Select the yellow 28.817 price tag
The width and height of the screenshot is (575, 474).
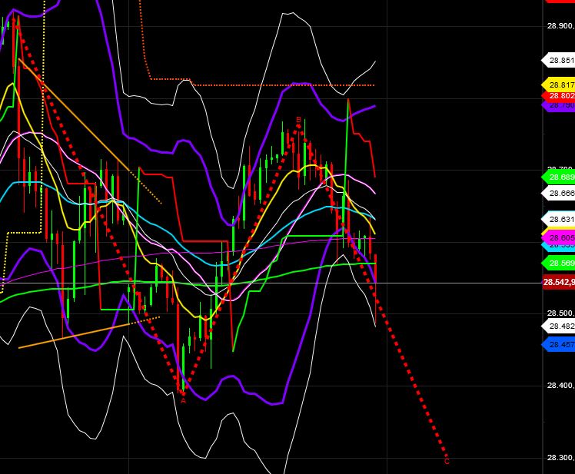(559, 85)
